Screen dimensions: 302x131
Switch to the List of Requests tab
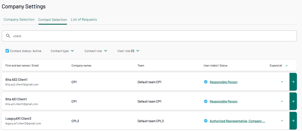[x=84, y=19]
